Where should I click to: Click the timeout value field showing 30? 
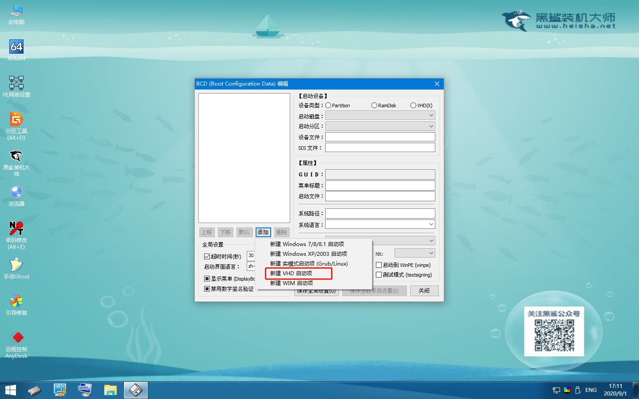251,256
